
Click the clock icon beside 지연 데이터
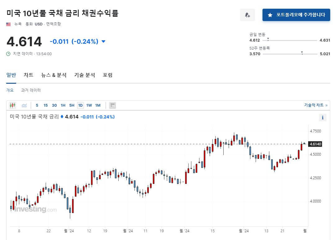[7, 54]
